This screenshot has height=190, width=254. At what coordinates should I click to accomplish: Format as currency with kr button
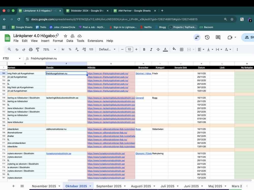(63, 49)
